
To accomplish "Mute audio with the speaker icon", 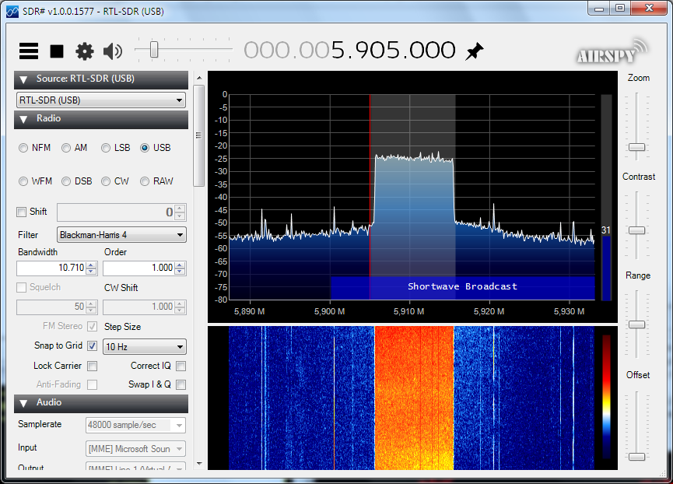I will pyautogui.click(x=113, y=51).
